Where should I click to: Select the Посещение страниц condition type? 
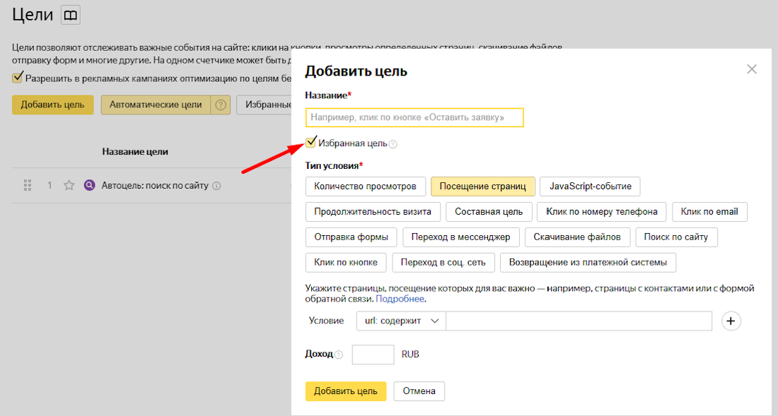pyautogui.click(x=482, y=186)
